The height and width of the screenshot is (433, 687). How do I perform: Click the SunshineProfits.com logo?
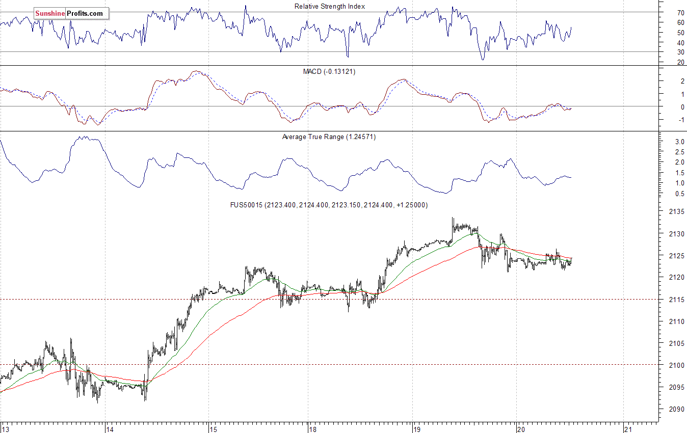71,14
